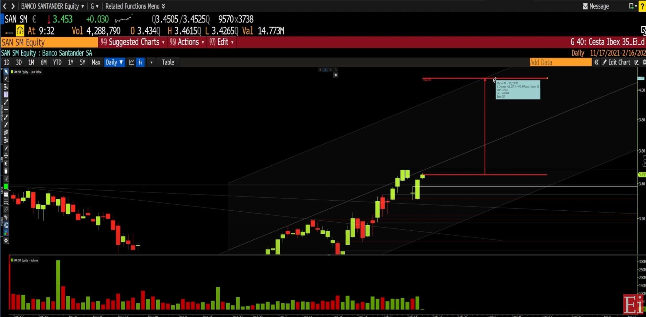The height and width of the screenshot is (317, 646).
Task: Click the trash can delete tool
Action: 6,171
